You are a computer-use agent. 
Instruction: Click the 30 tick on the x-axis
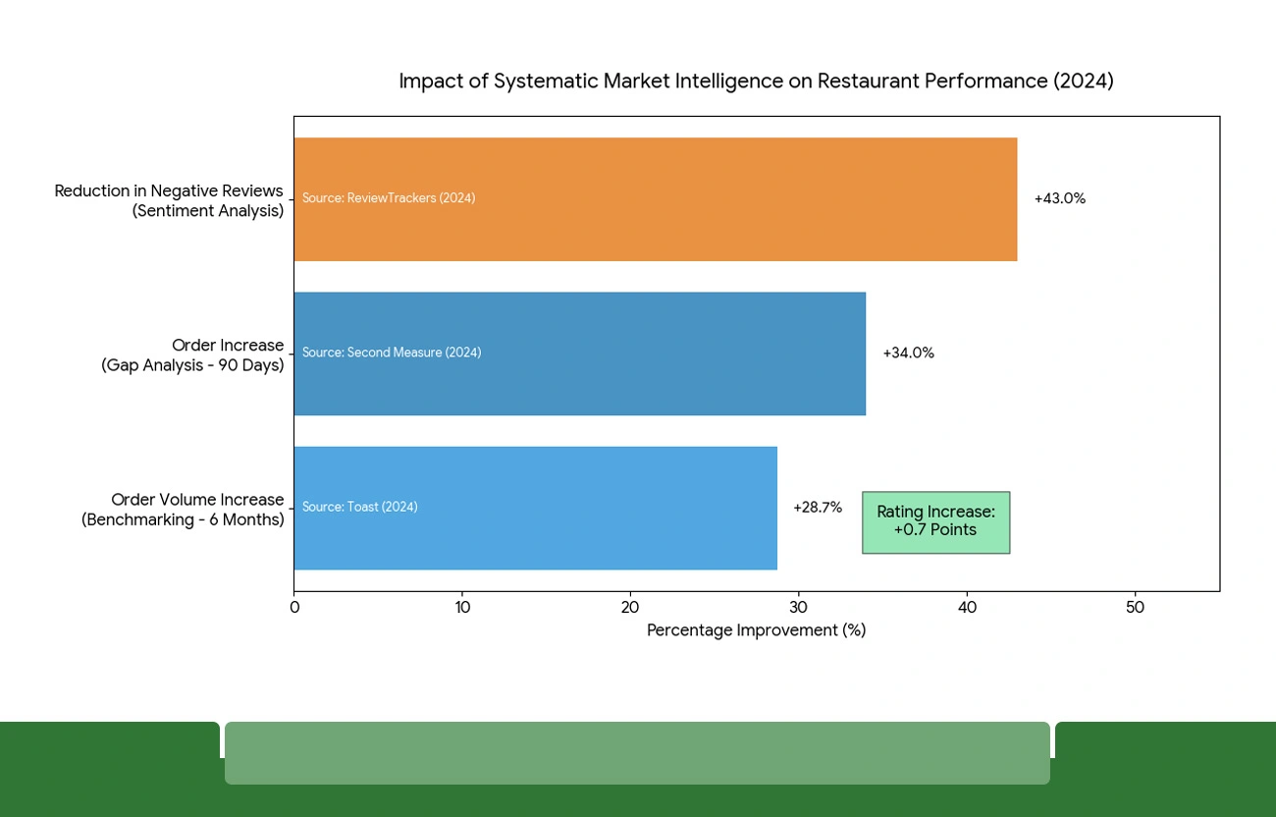tap(798, 607)
